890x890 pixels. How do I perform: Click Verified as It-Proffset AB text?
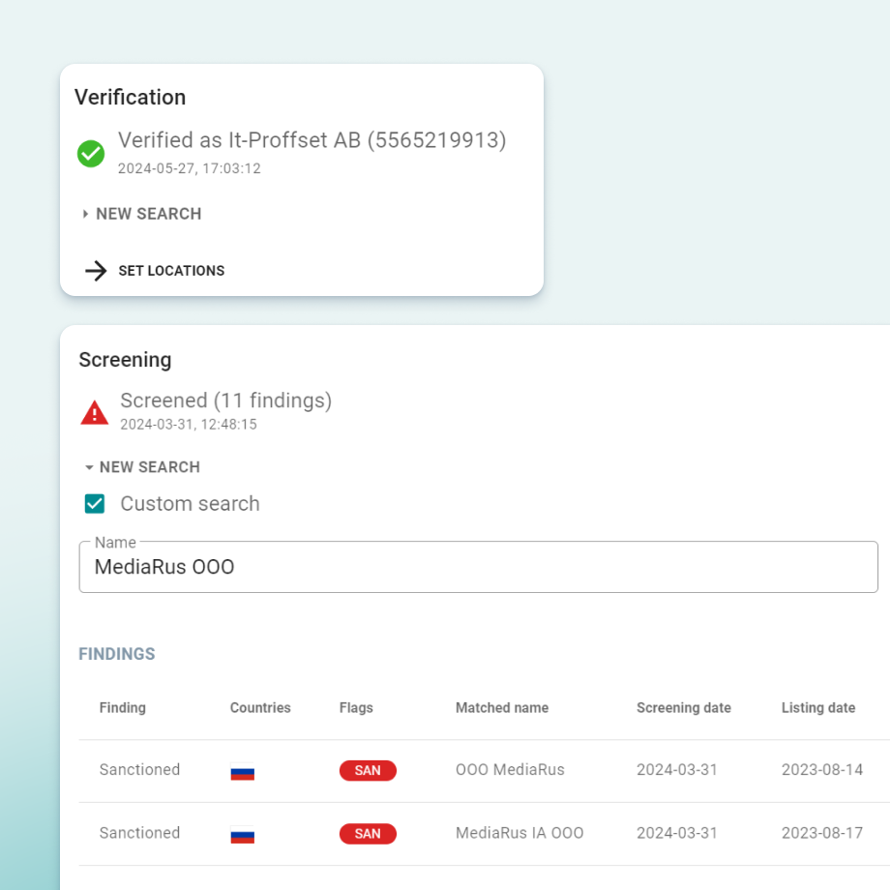[x=311, y=140]
